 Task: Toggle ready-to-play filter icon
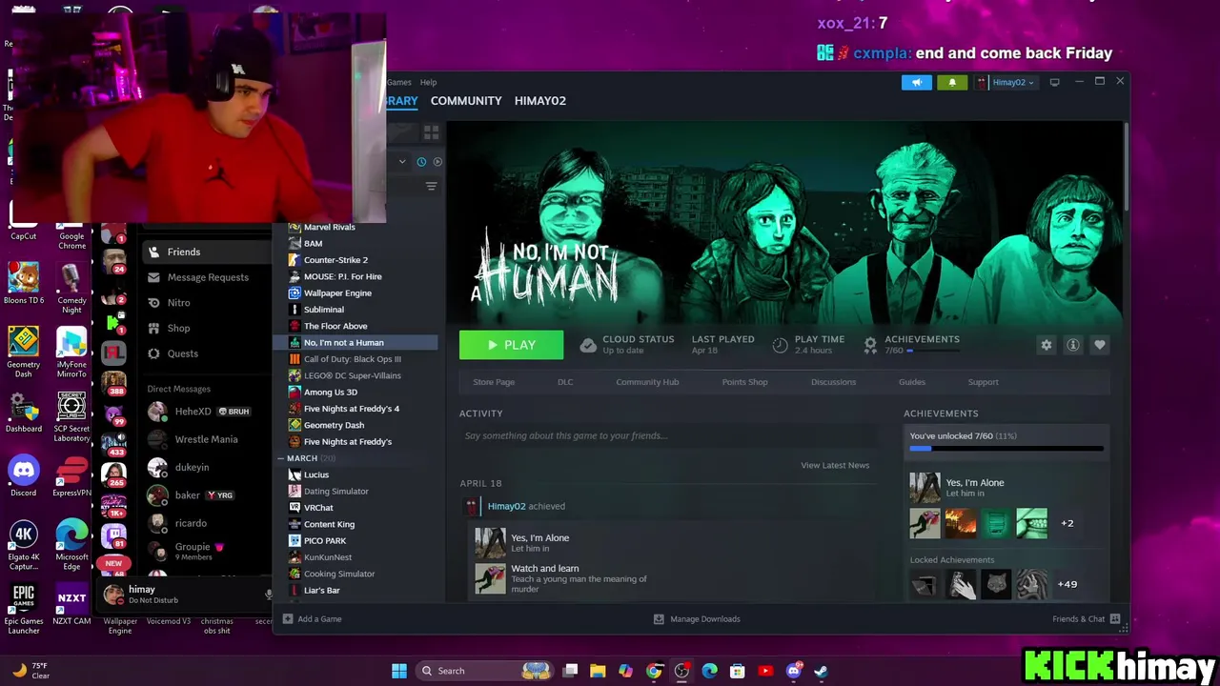(437, 161)
